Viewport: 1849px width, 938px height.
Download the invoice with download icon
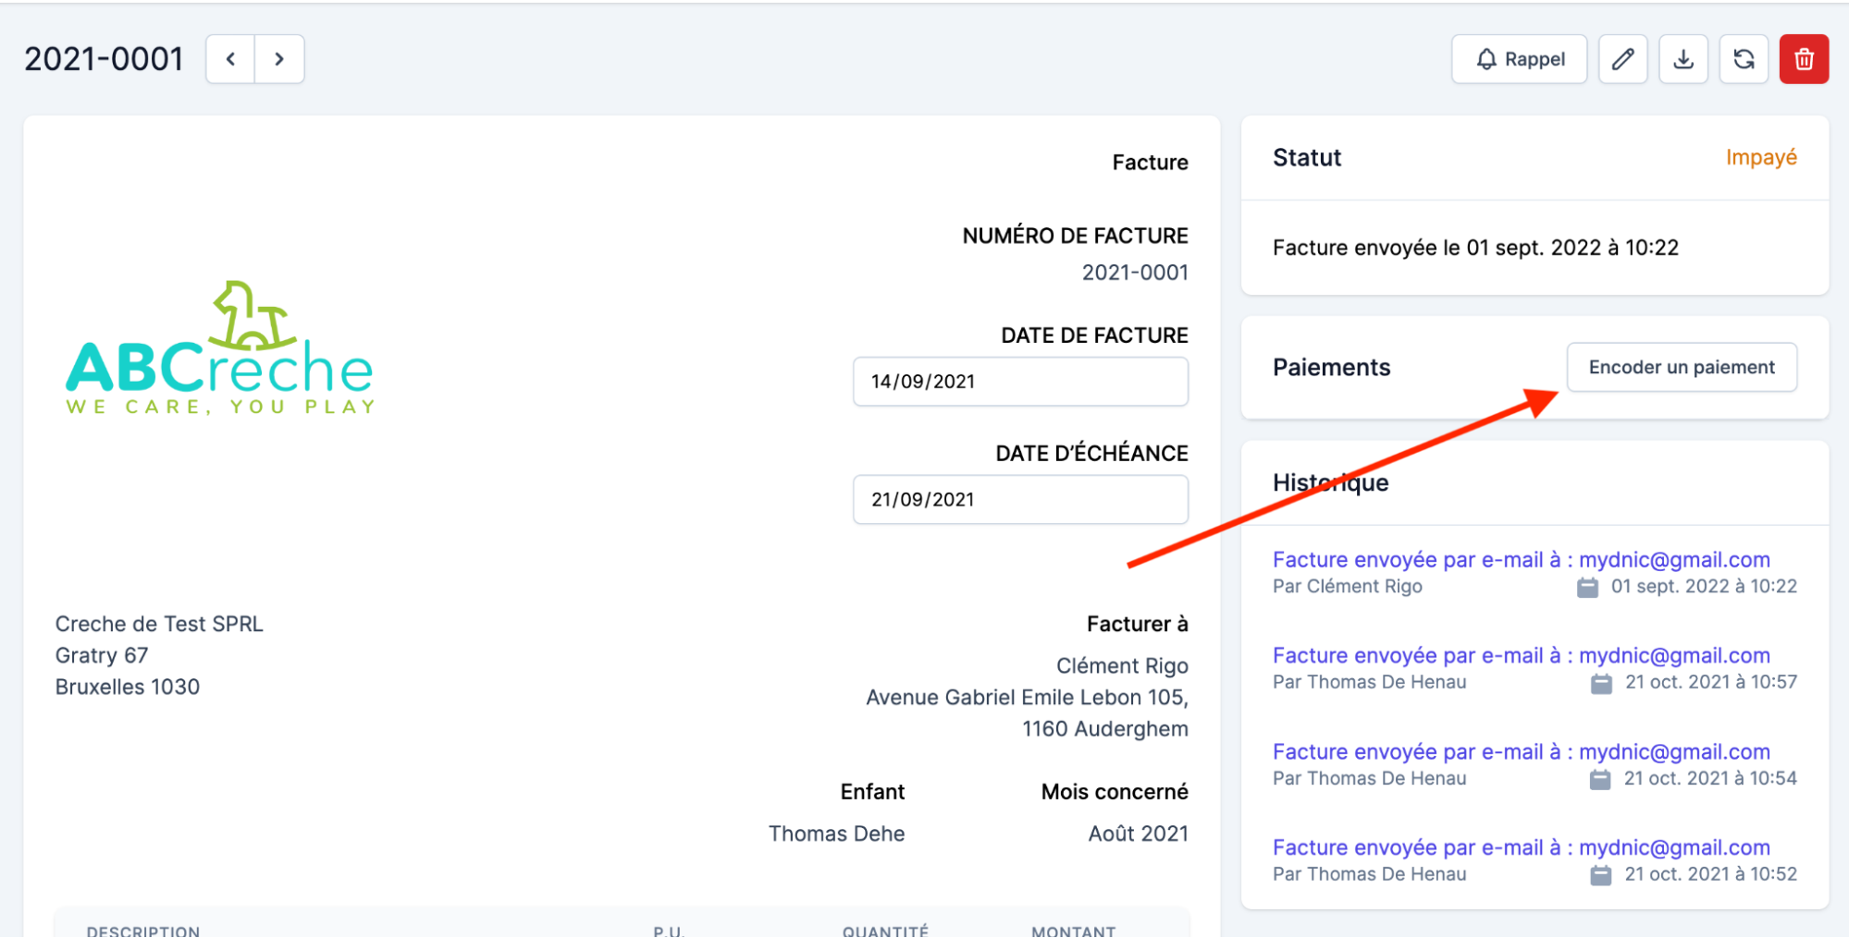coord(1683,59)
